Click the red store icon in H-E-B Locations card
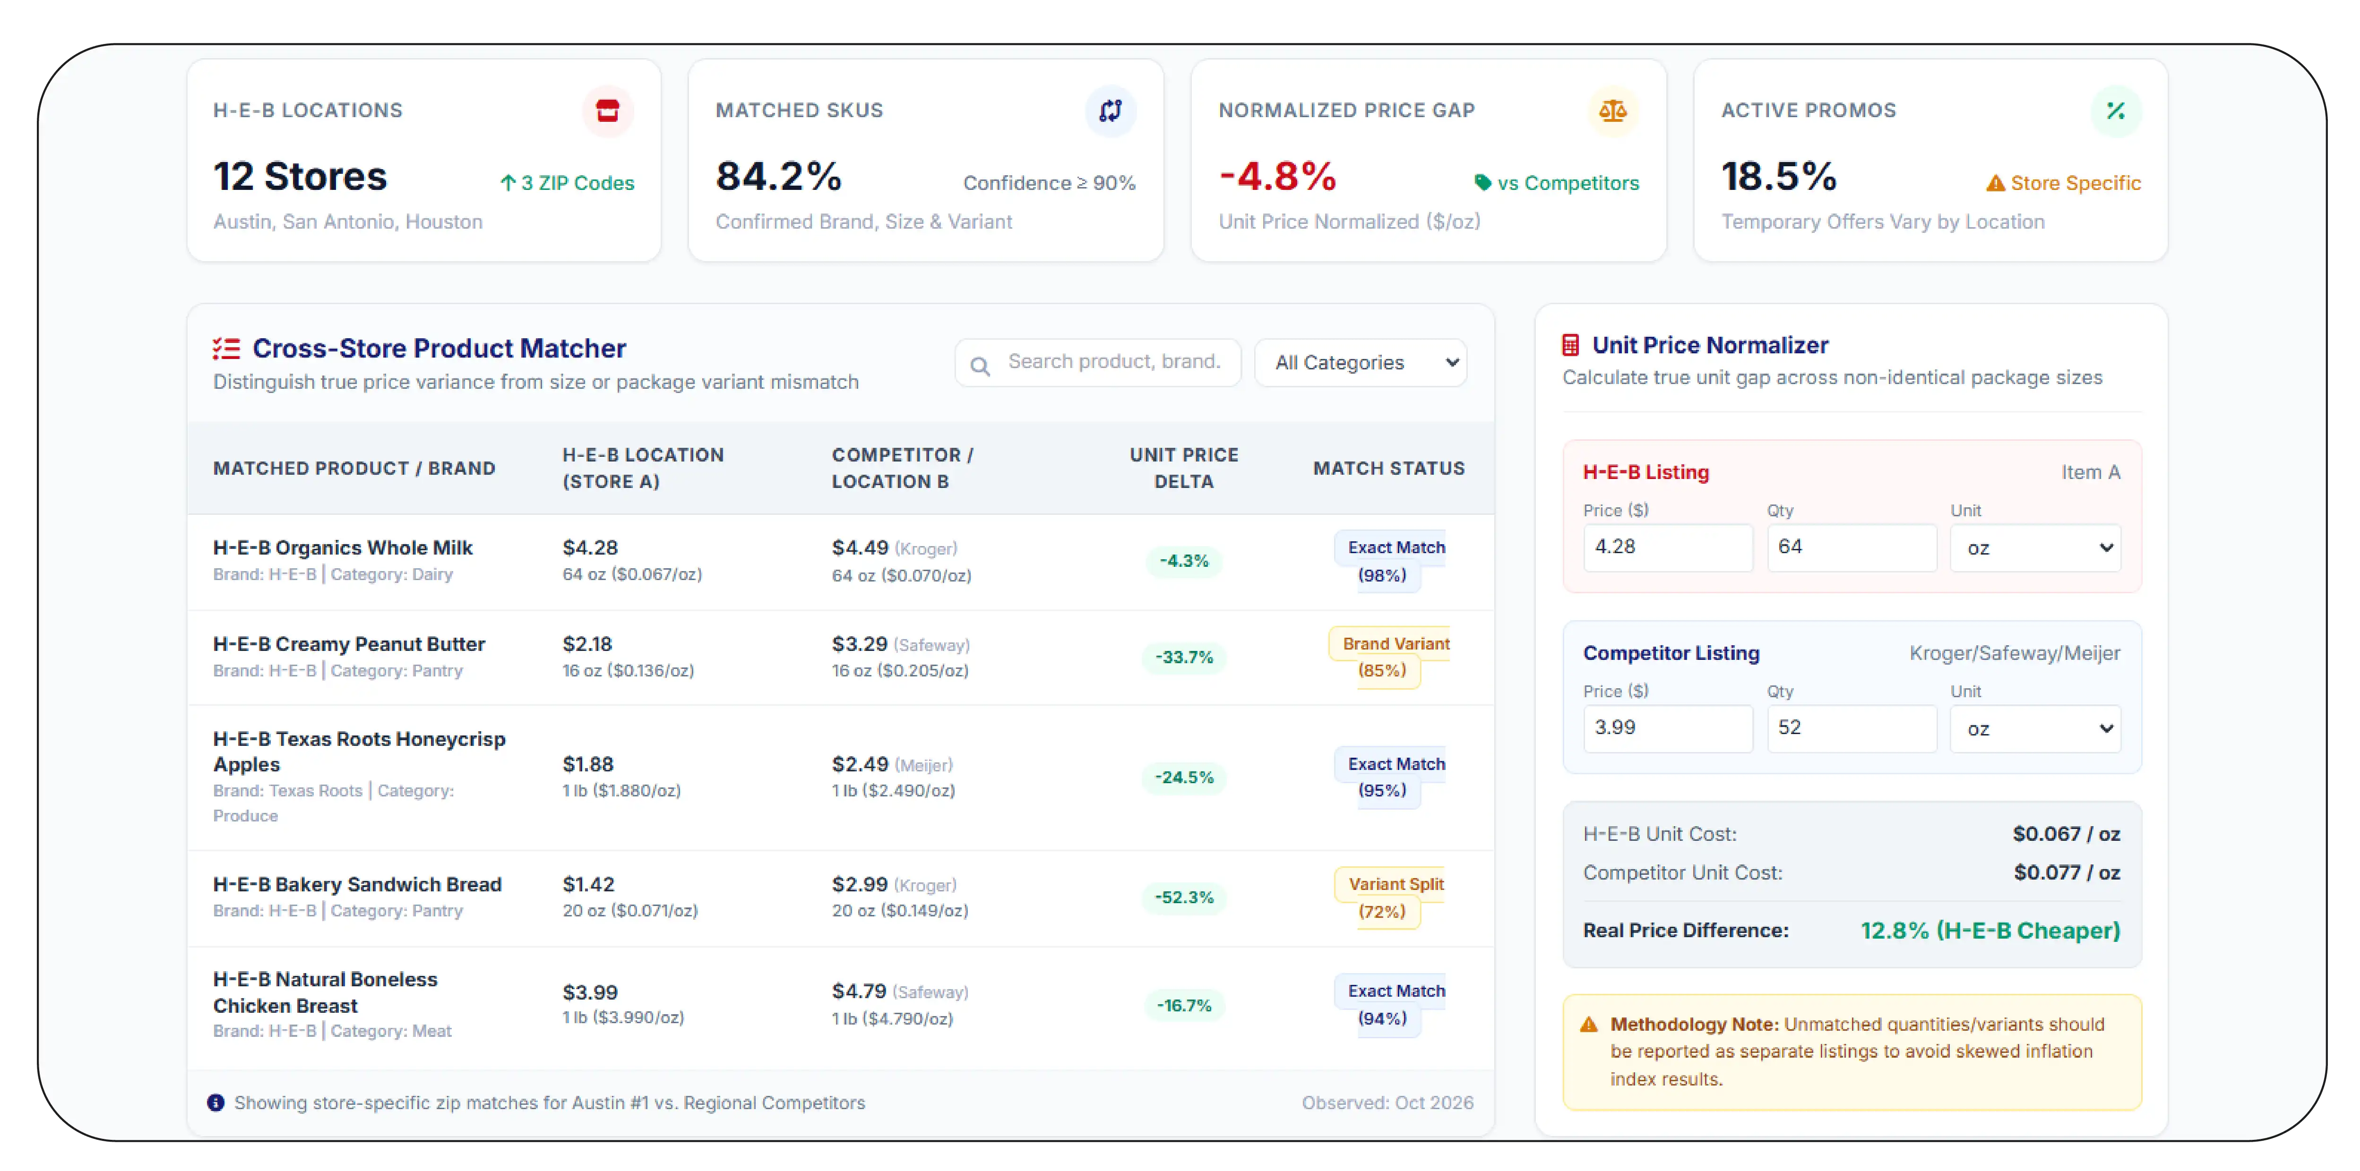2360x1171 pixels. click(x=607, y=111)
